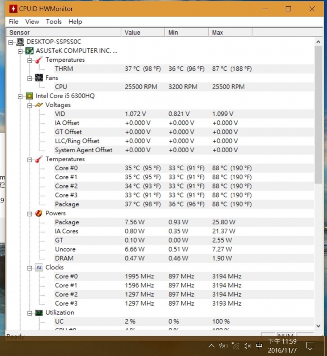Open the Tools menu
Image resolution: width=327 pixels, height=356 pixels.
click(x=54, y=22)
